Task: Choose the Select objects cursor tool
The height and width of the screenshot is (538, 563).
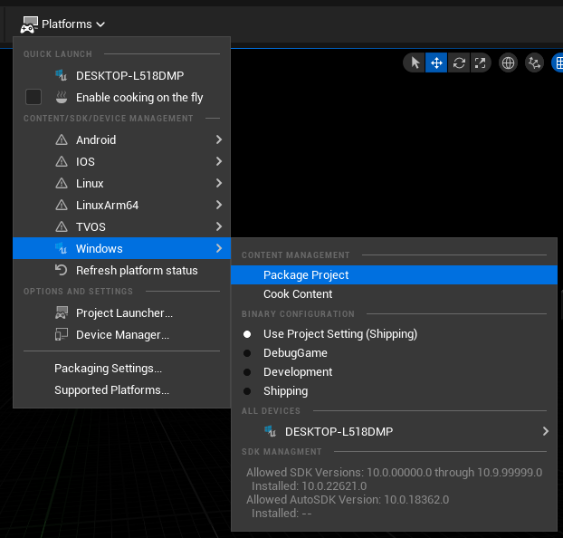Action: pos(415,62)
